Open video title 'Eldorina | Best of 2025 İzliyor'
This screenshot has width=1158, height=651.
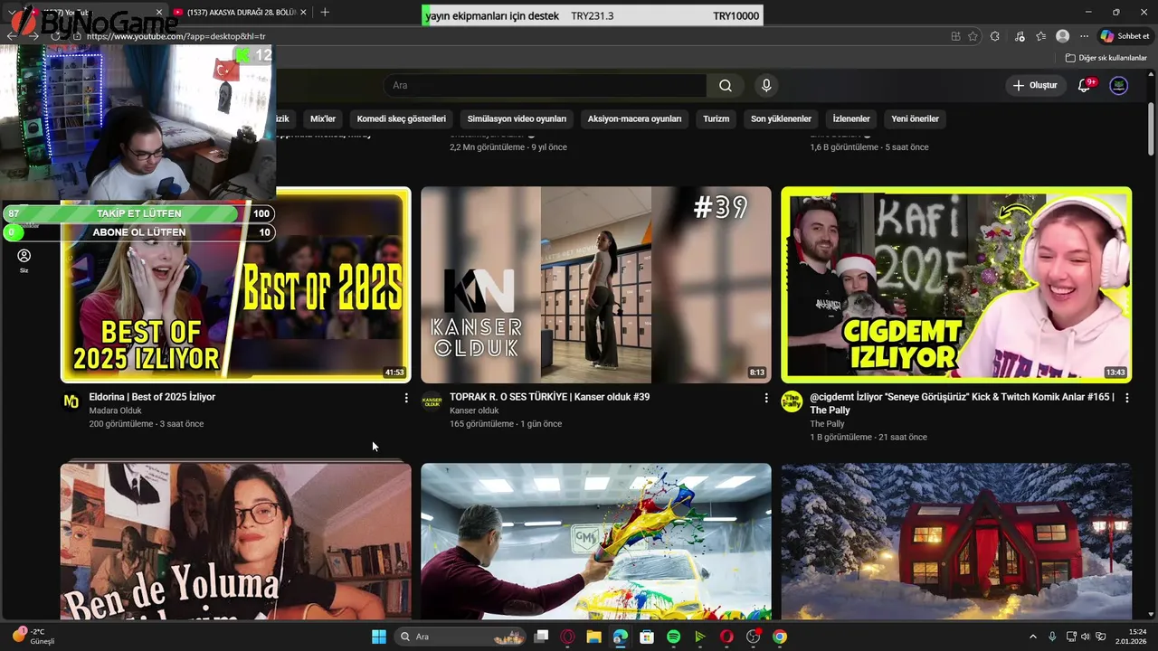tap(152, 397)
